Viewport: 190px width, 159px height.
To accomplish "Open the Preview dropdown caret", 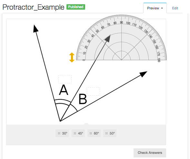I will pos(162,8).
